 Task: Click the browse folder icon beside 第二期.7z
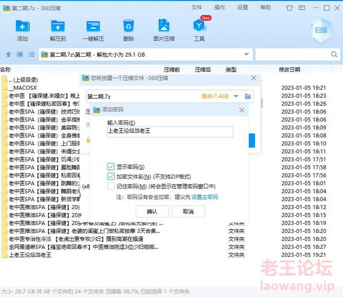(247, 96)
